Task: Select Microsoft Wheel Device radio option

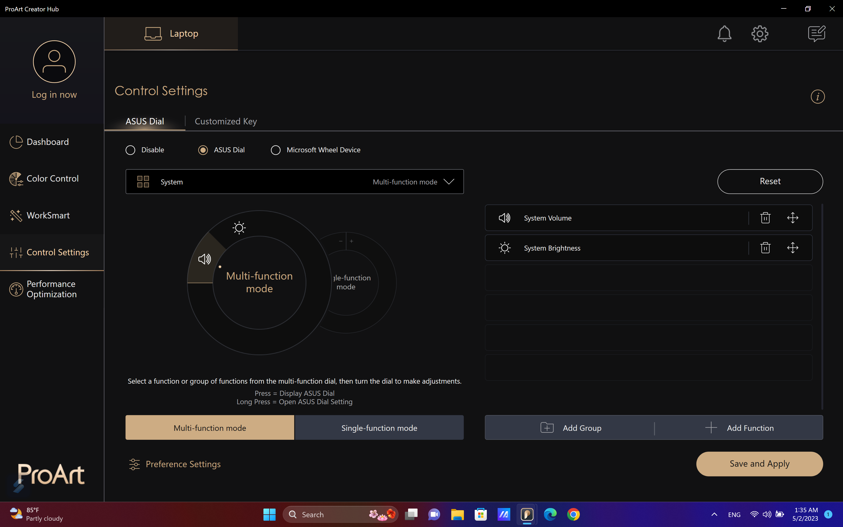Action: coord(276,150)
